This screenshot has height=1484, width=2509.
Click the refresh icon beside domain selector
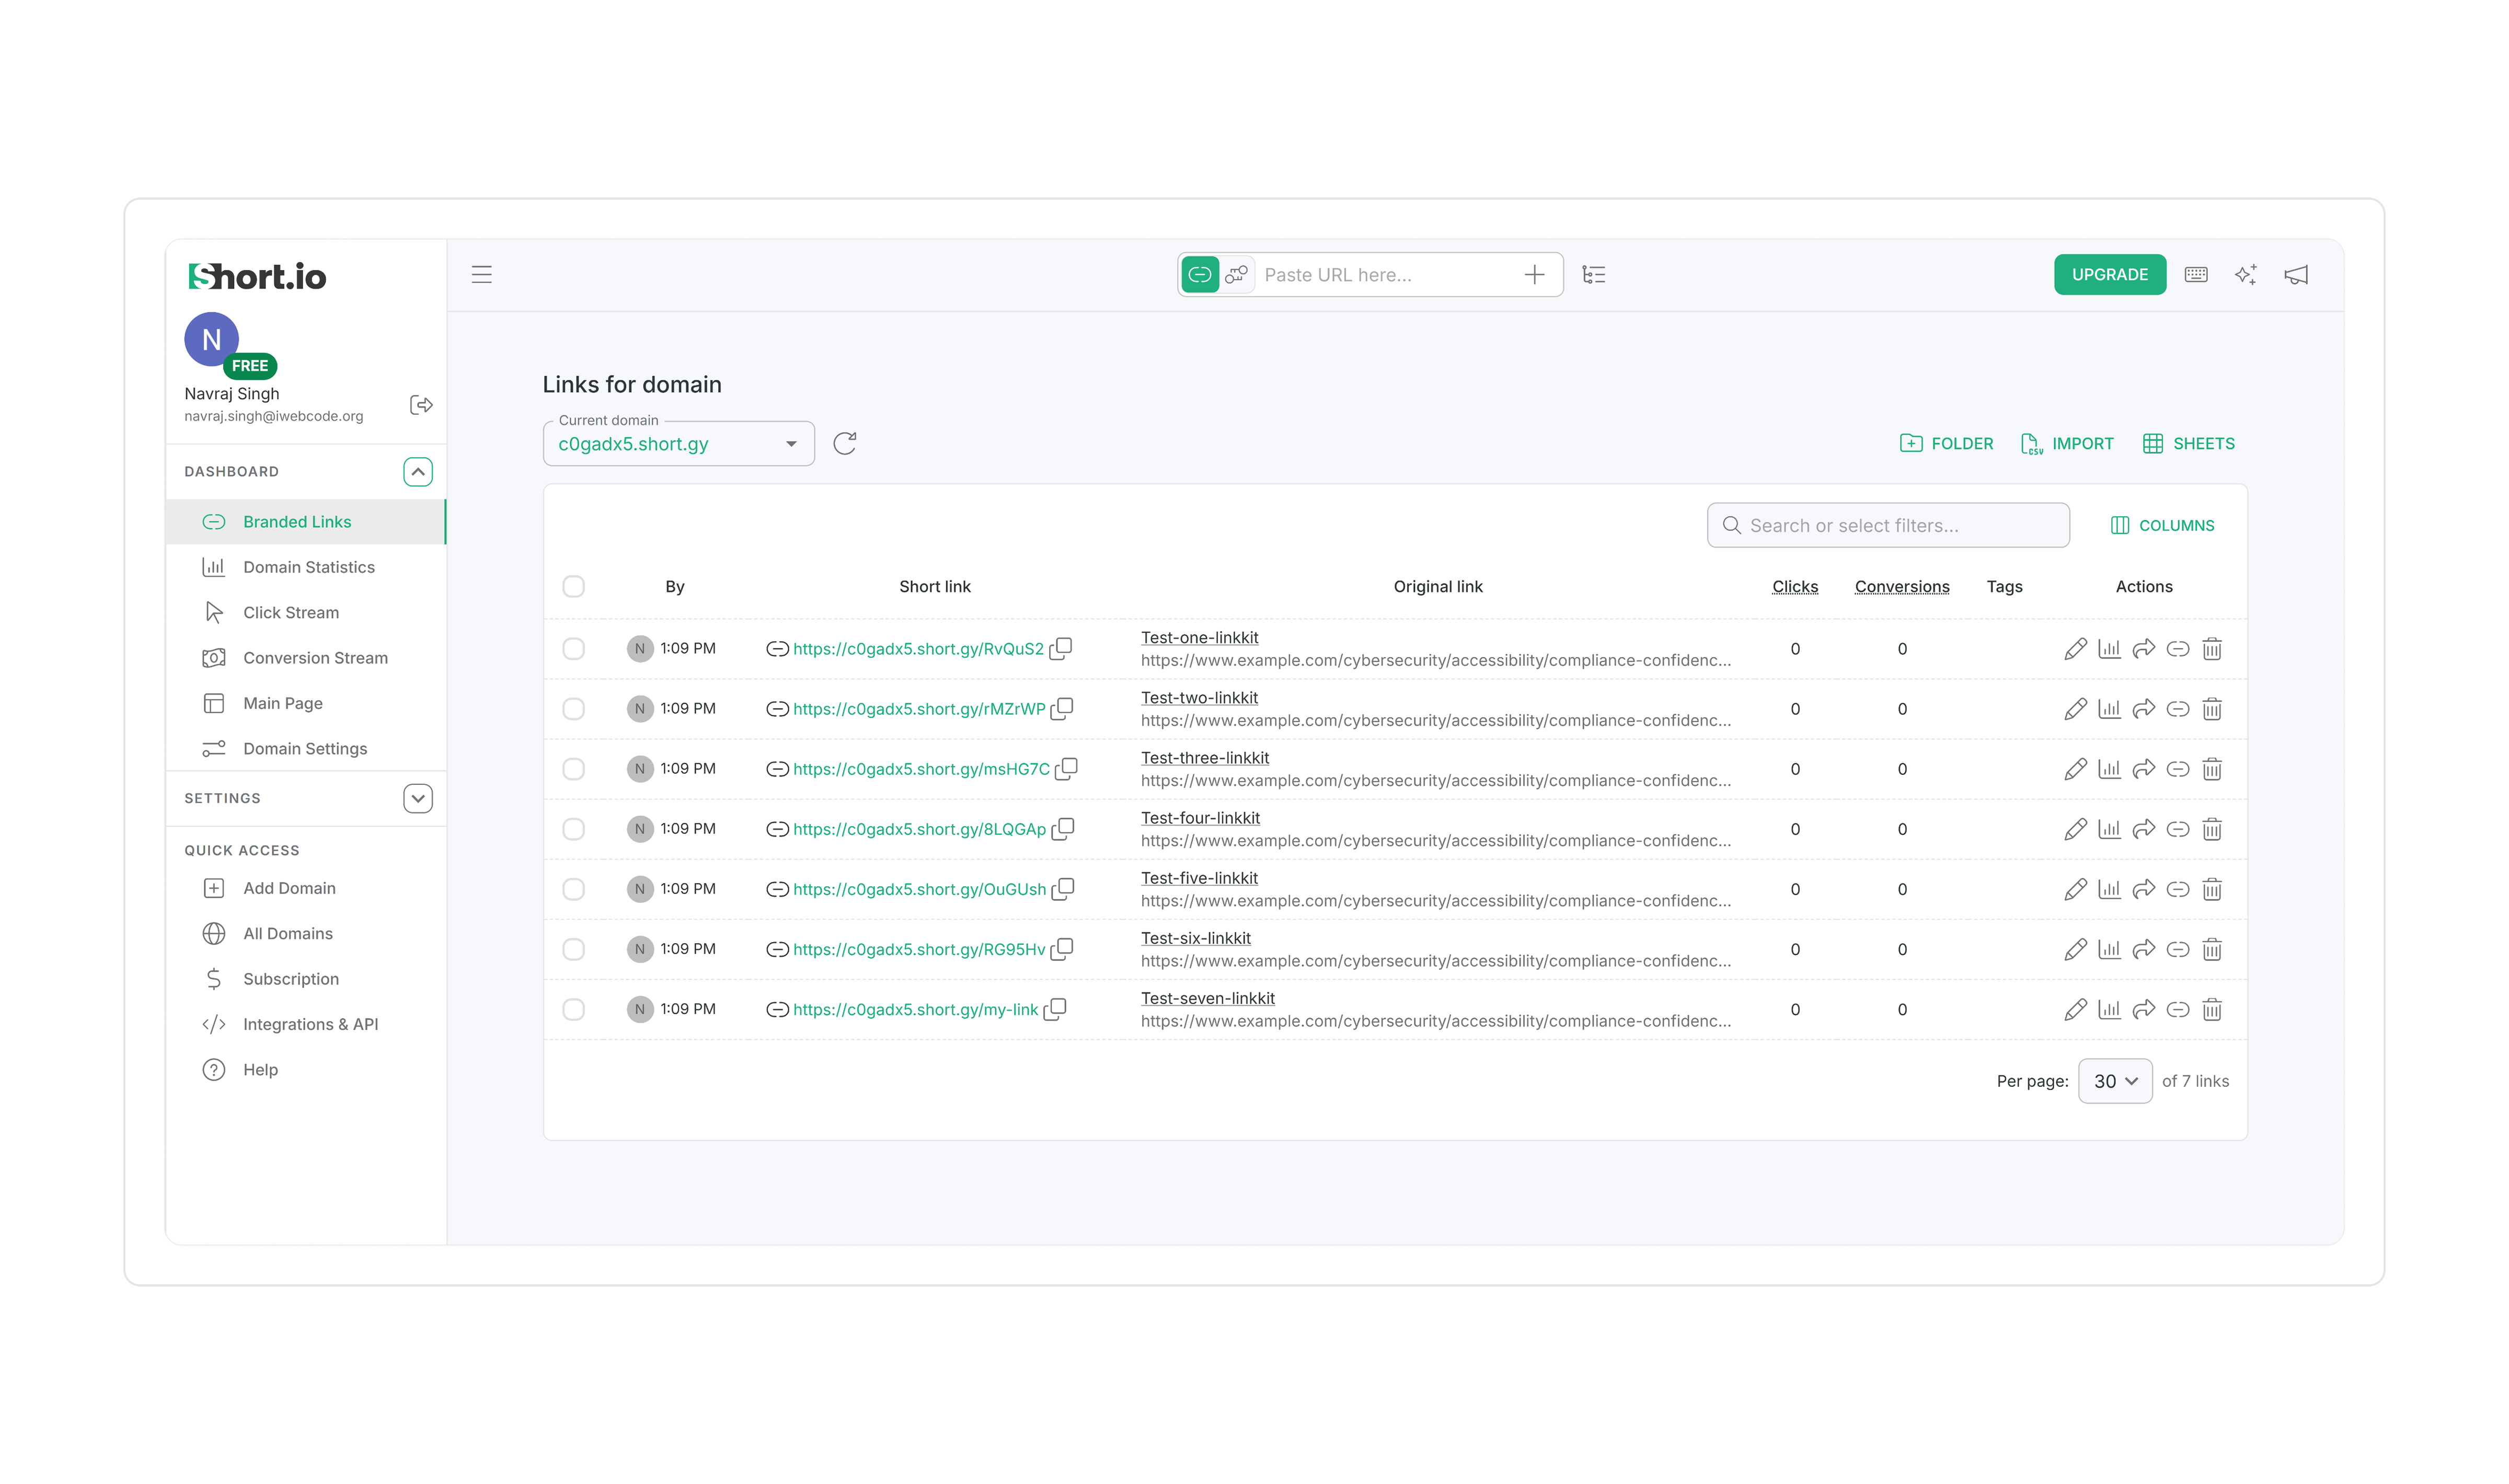point(844,443)
